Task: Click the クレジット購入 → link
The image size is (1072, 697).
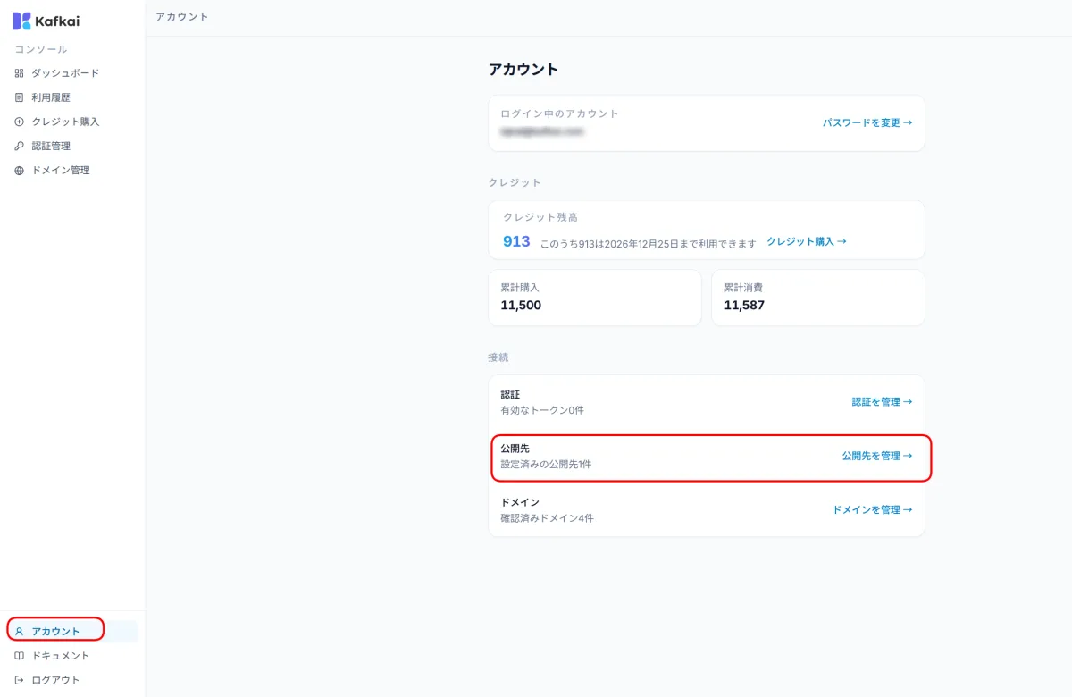Action: pyautogui.click(x=807, y=241)
